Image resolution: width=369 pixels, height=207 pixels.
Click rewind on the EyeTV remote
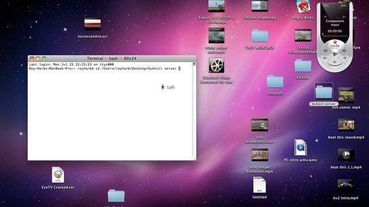pos(325,51)
